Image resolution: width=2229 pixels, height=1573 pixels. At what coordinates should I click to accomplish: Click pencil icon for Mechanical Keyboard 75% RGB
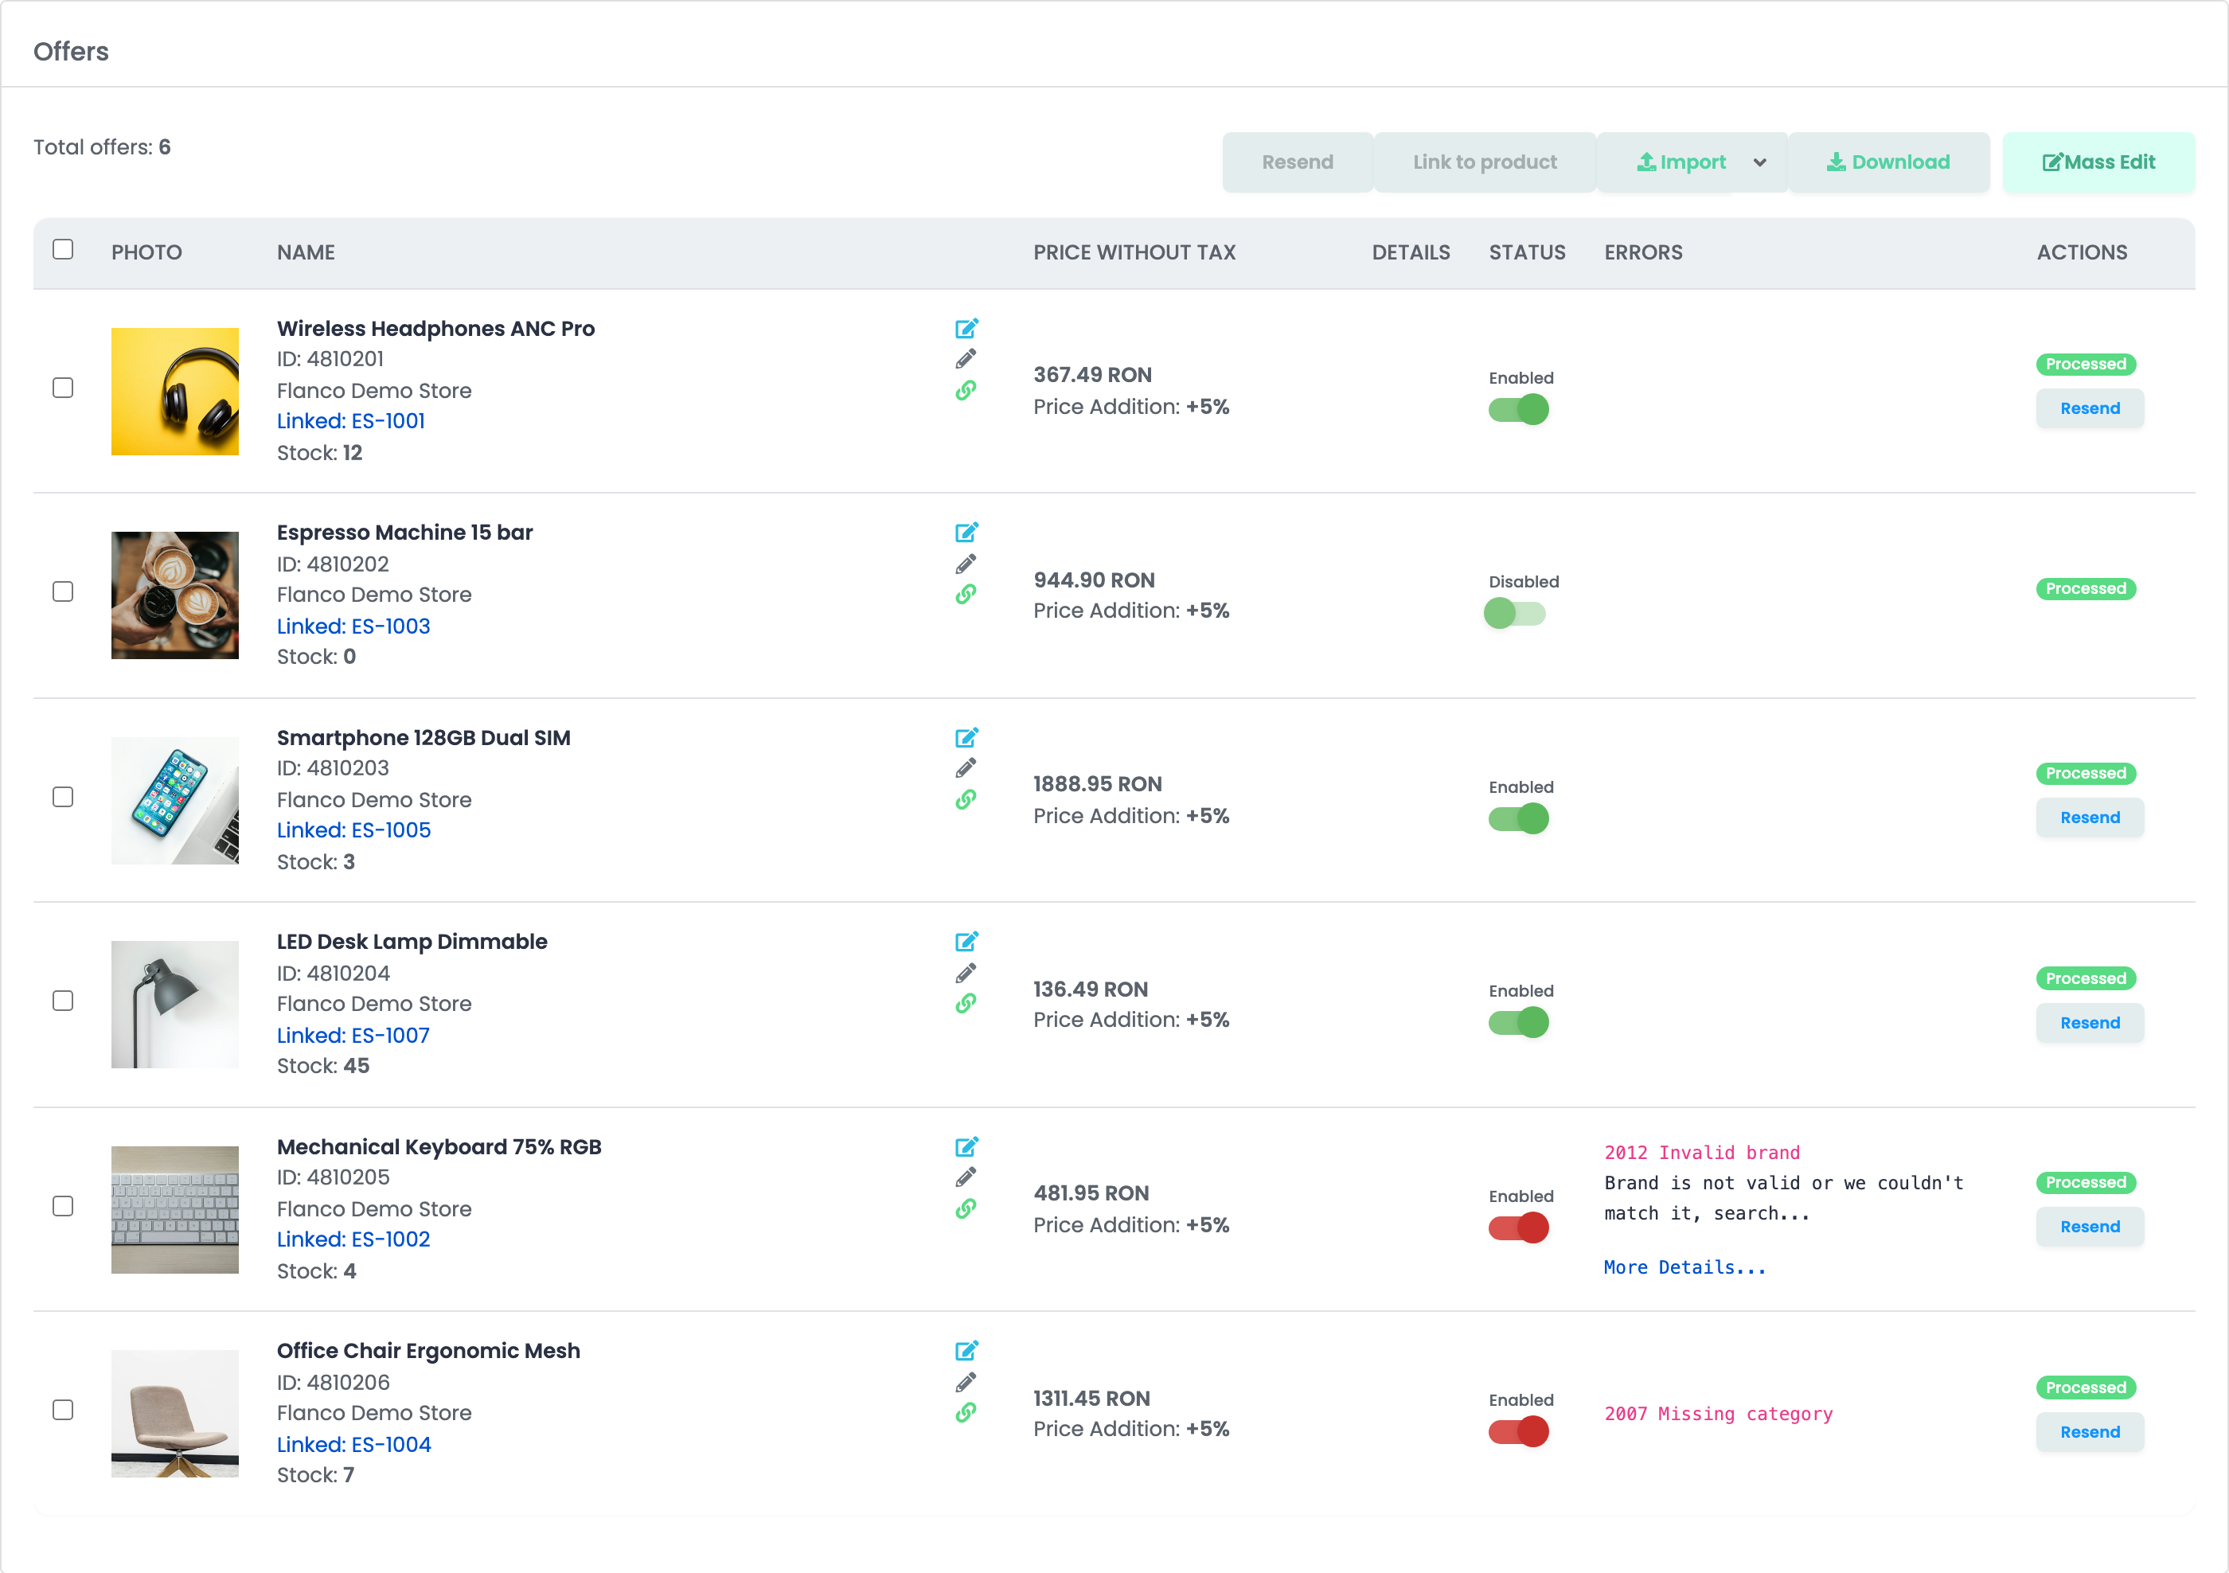(966, 1178)
